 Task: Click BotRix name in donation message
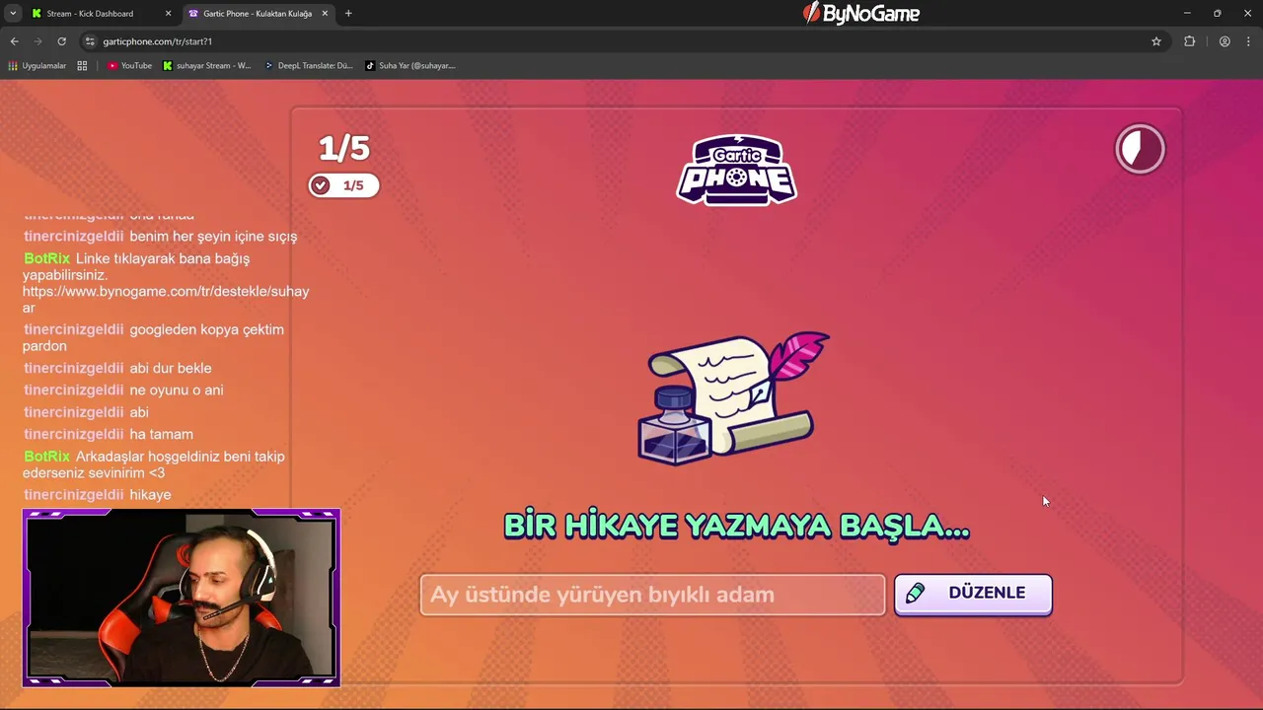pos(47,258)
